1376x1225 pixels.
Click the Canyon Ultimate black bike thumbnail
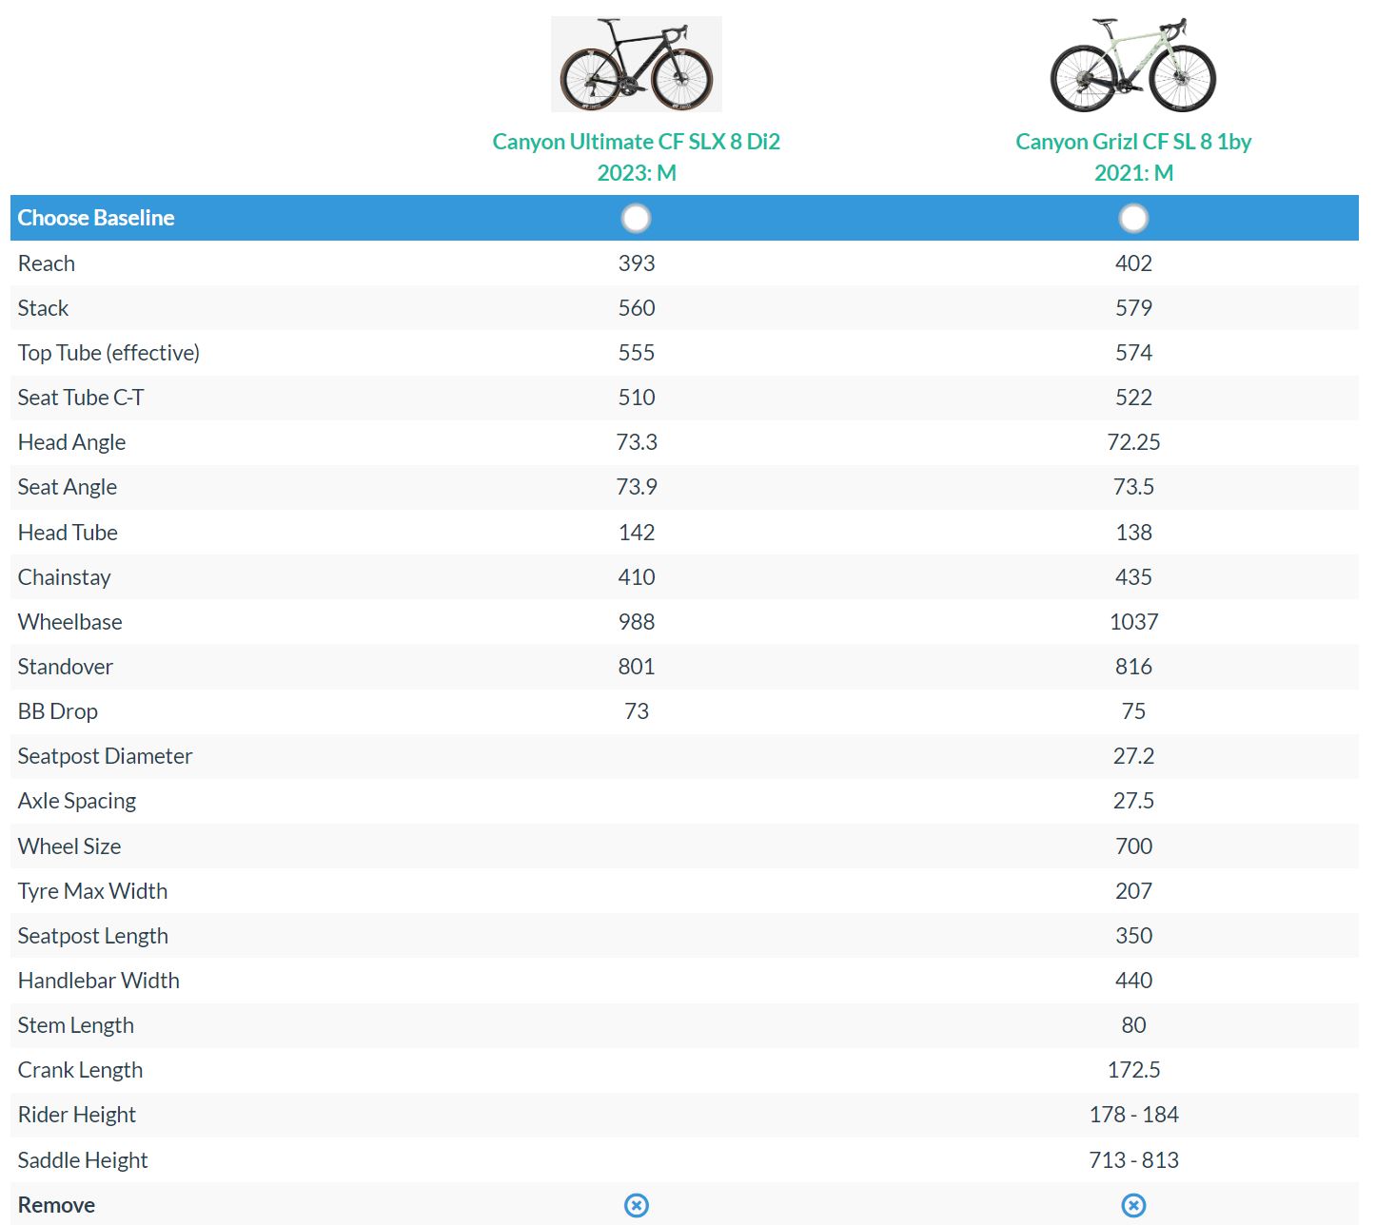(x=636, y=64)
